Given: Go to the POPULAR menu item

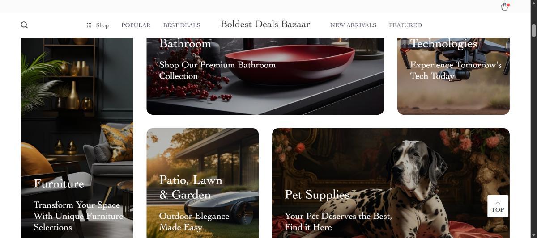Looking at the screenshot, I should [136, 25].
